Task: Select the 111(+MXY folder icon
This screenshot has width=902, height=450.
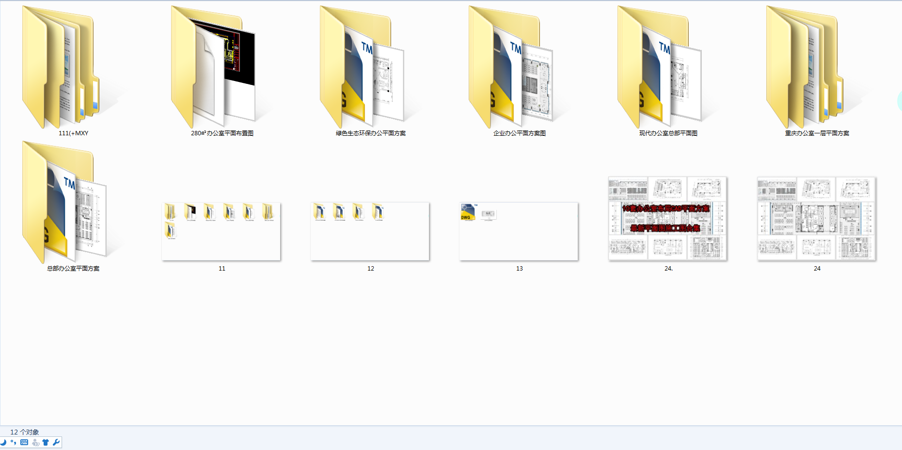Action: (x=61, y=67)
